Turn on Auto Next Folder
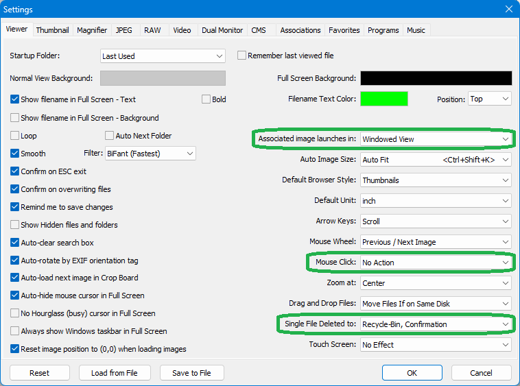 tap(110, 136)
